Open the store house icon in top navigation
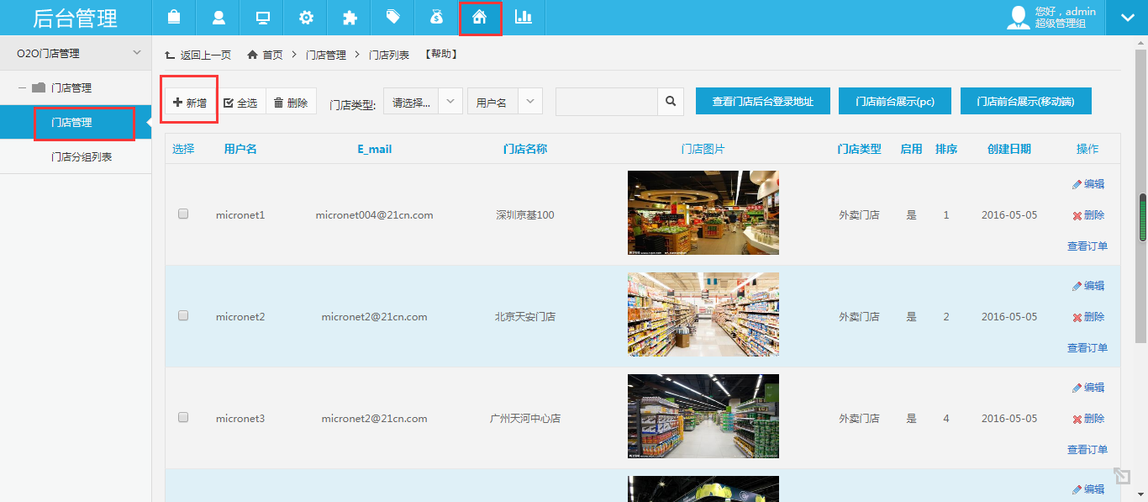The width and height of the screenshot is (1148, 502). point(480,18)
